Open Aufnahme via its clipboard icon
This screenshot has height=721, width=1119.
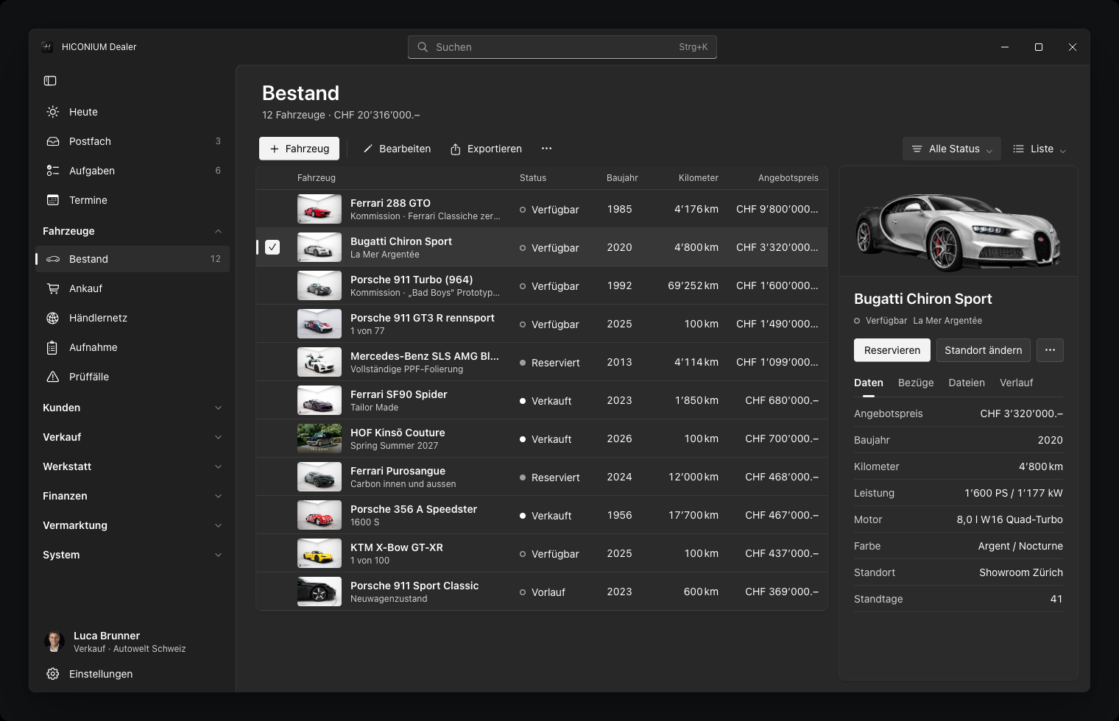pyautogui.click(x=53, y=347)
